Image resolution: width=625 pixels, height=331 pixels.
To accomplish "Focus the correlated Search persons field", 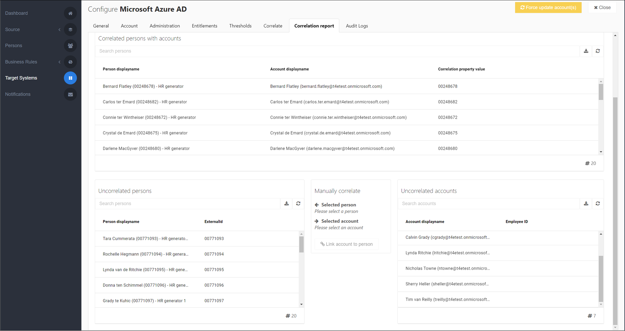I will pos(338,51).
